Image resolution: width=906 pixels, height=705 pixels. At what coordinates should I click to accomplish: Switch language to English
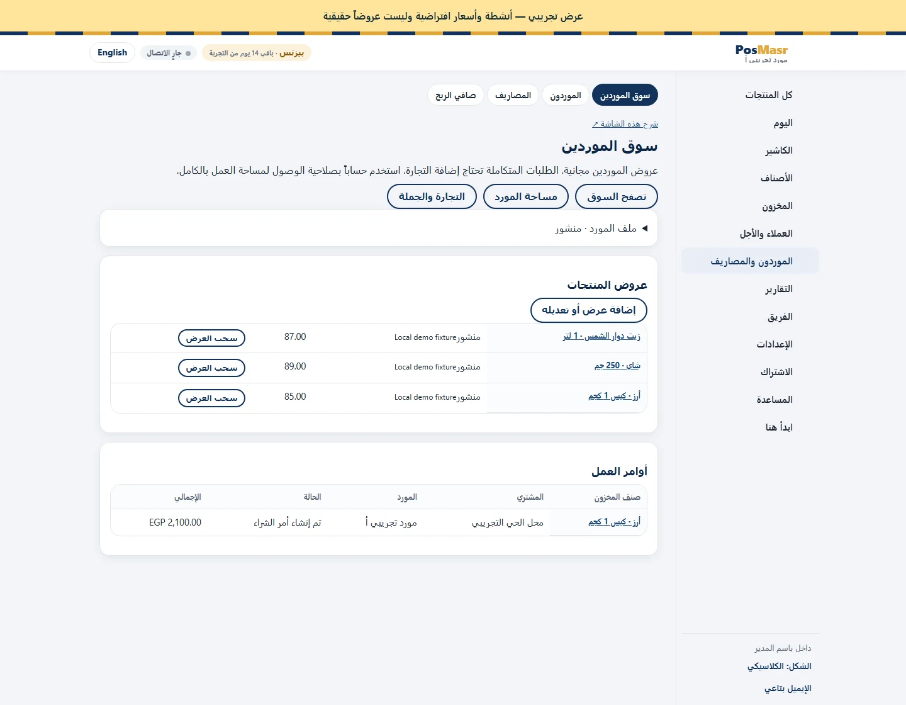pyautogui.click(x=112, y=52)
